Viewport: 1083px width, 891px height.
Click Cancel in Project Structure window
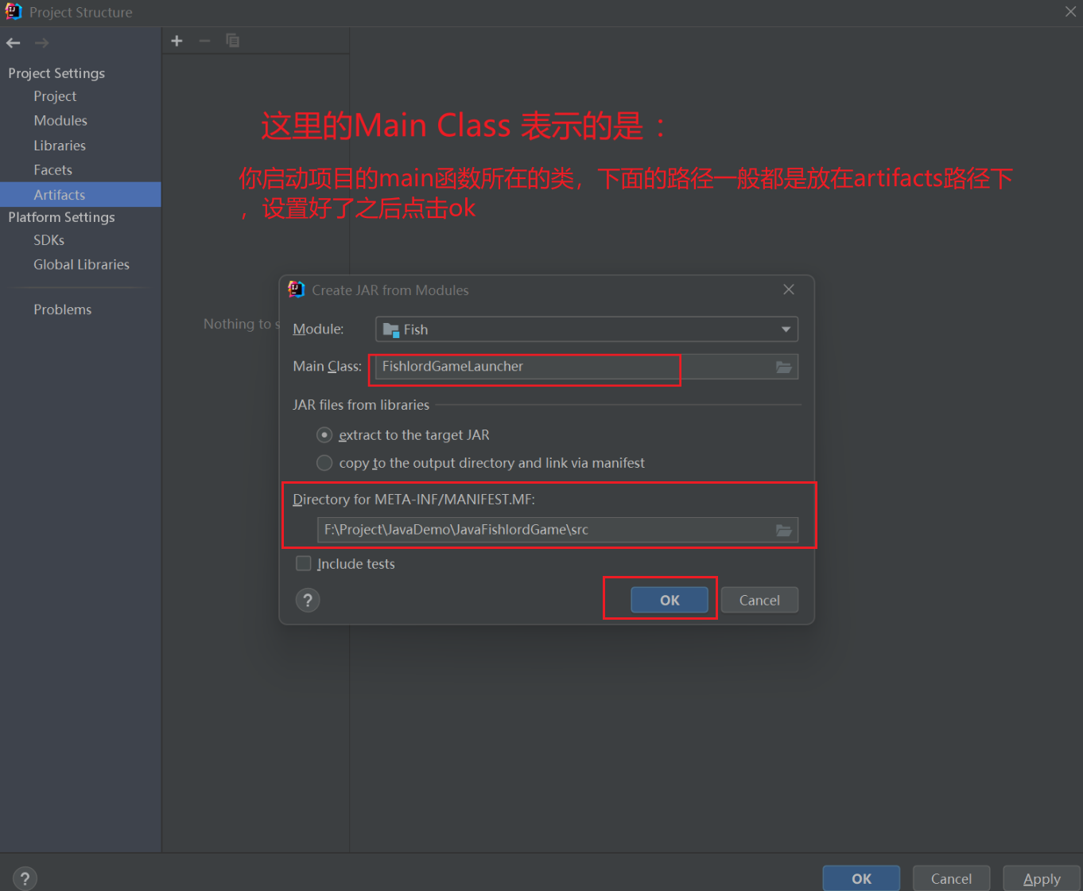click(x=951, y=878)
